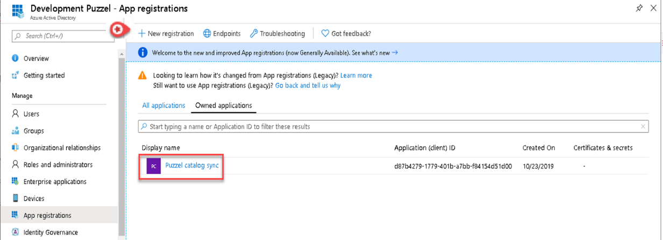Screen dimensions: 663x240
Task: Click the application filter search field
Action: point(393,127)
